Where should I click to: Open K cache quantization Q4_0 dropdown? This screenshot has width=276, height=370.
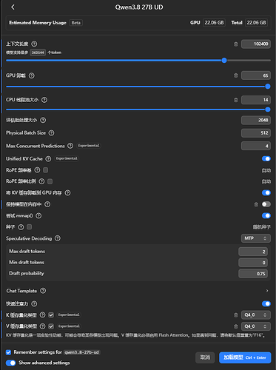pyautogui.click(x=255, y=315)
